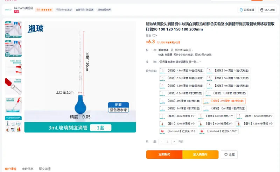
Task: View the thickened glass tube opening thumbnail
Action: point(13,86)
